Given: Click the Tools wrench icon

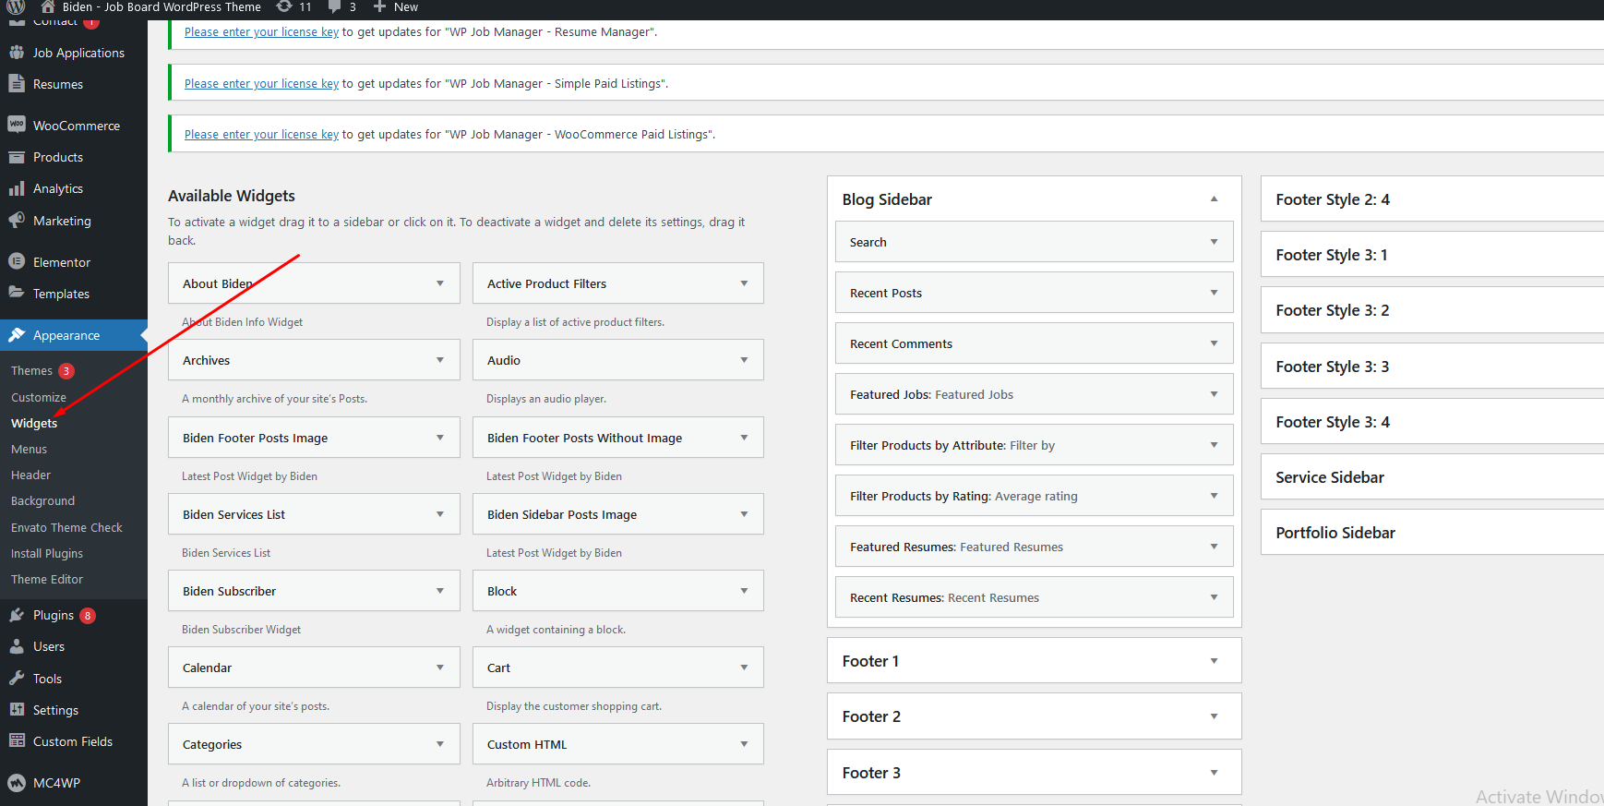Looking at the screenshot, I should [x=17, y=678].
